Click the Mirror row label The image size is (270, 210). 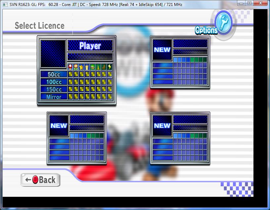[54, 97]
